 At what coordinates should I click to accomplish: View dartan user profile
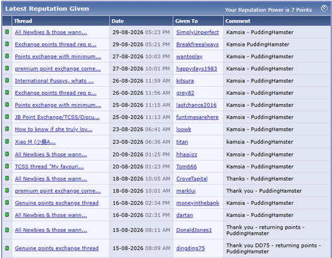(185, 215)
